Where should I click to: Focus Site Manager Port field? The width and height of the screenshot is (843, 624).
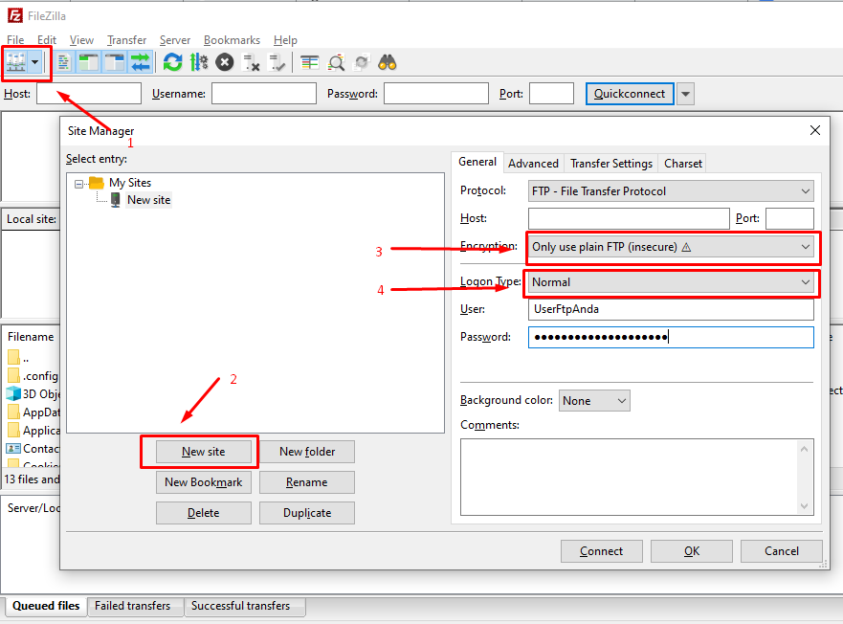[789, 218]
